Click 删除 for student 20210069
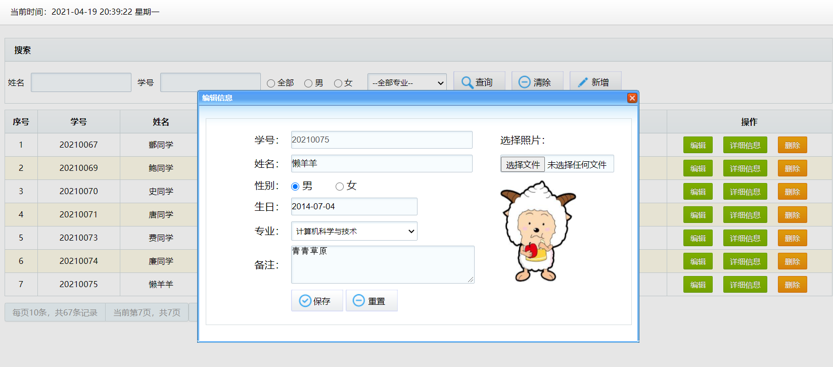This screenshot has height=367, width=833. coord(793,168)
